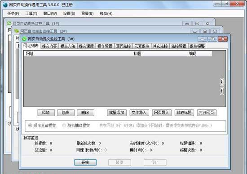Click the 实时速度 (次/秒) label
This screenshot has width=247, height=174.
click(145, 144)
